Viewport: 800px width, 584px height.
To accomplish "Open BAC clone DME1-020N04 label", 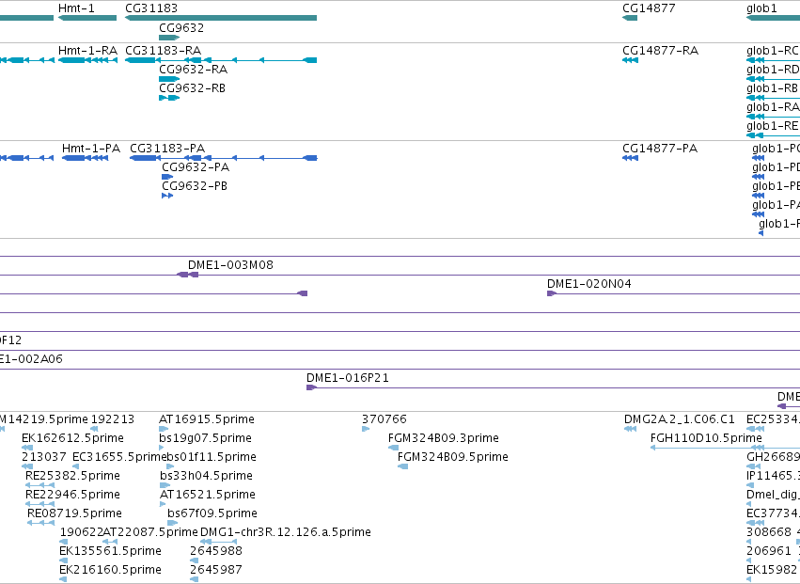I will point(589,284).
